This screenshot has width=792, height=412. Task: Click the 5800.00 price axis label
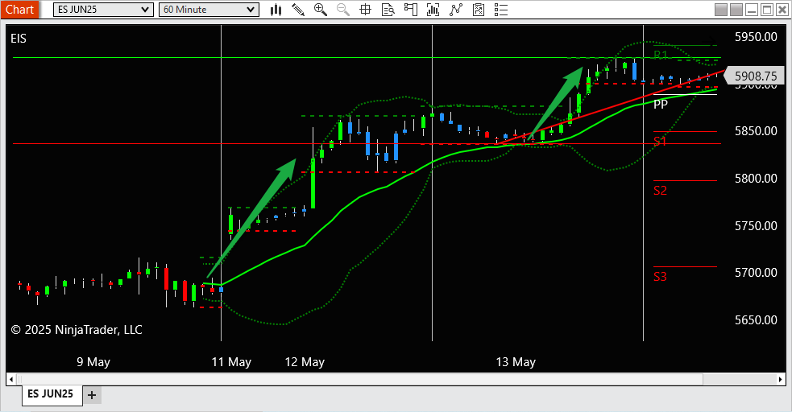pos(756,179)
